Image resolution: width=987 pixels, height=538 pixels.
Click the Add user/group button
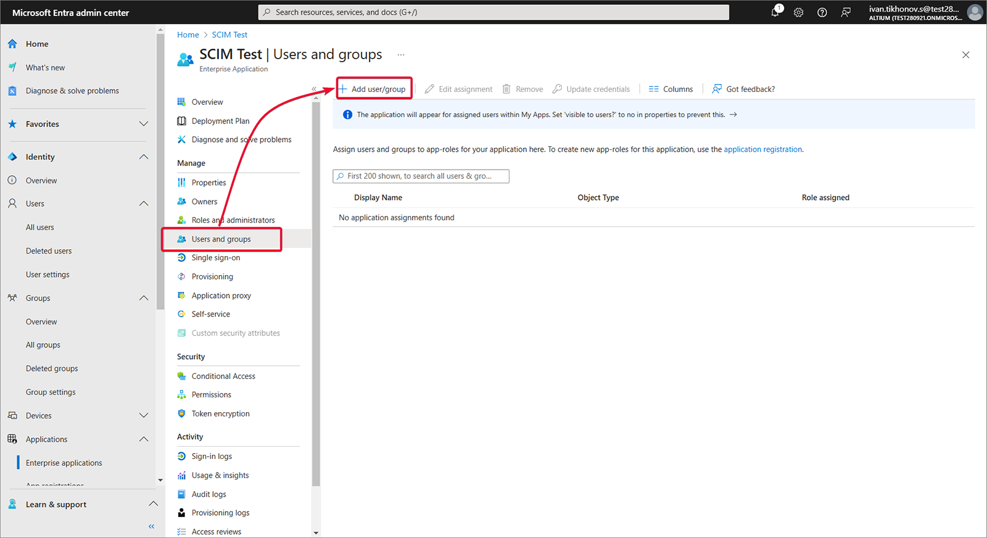(373, 89)
